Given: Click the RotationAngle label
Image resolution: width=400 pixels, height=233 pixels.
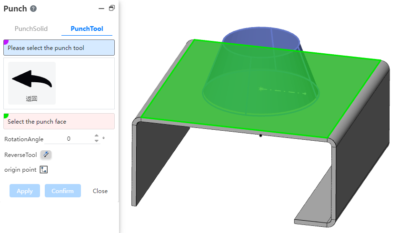Looking at the screenshot, I should coord(24,139).
